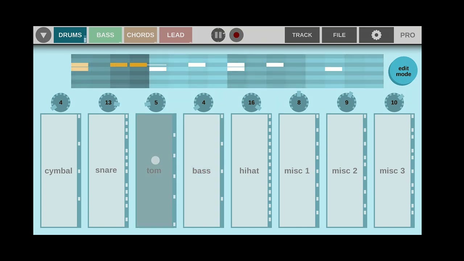This screenshot has width=464, height=261.
Task: Adjust the snare knob showing 13
Action: coord(108,103)
